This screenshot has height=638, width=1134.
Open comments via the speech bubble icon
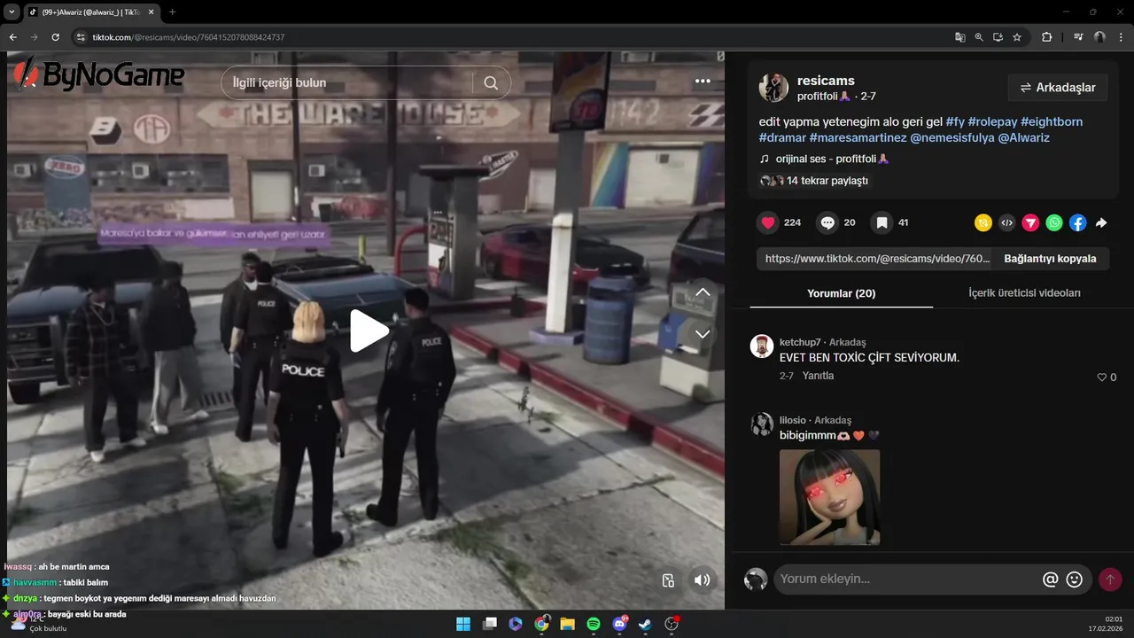click(827, 222)
